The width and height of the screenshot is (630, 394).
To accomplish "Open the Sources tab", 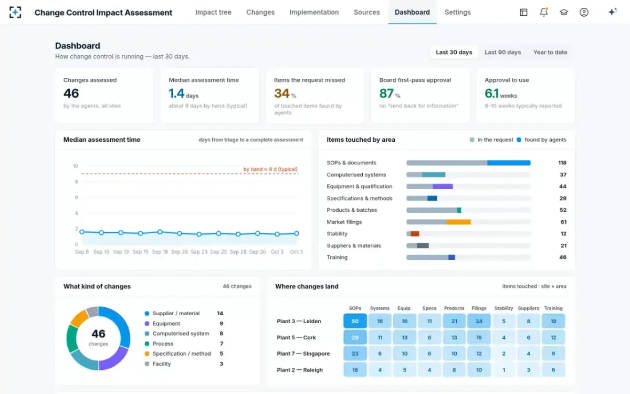I will [x=366, y=12].
